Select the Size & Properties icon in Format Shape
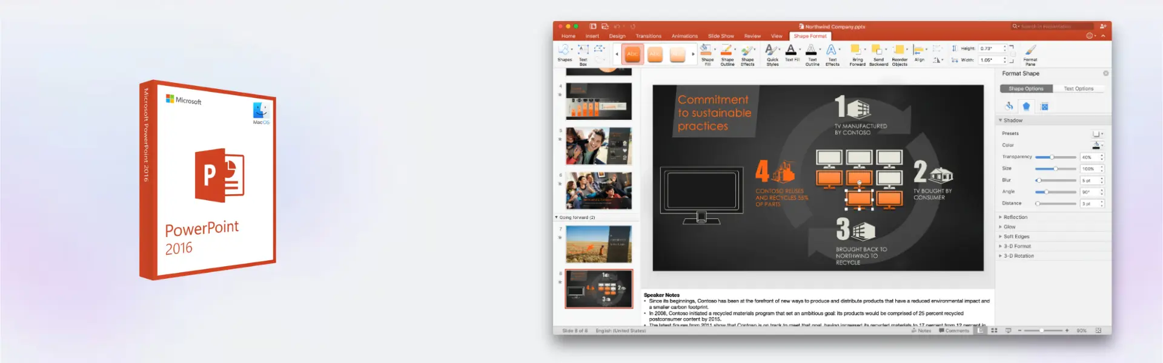This screenshot has width=1163, height=363. point(1044,106)
